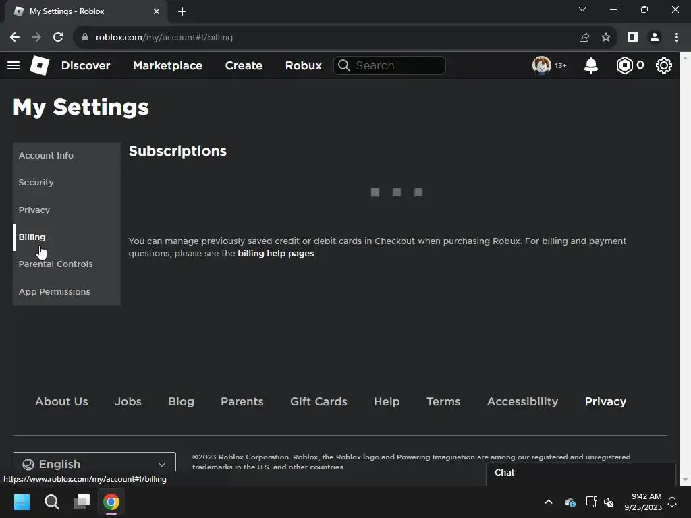
Task: Open the Help footer link
Action: pos(387,402)
